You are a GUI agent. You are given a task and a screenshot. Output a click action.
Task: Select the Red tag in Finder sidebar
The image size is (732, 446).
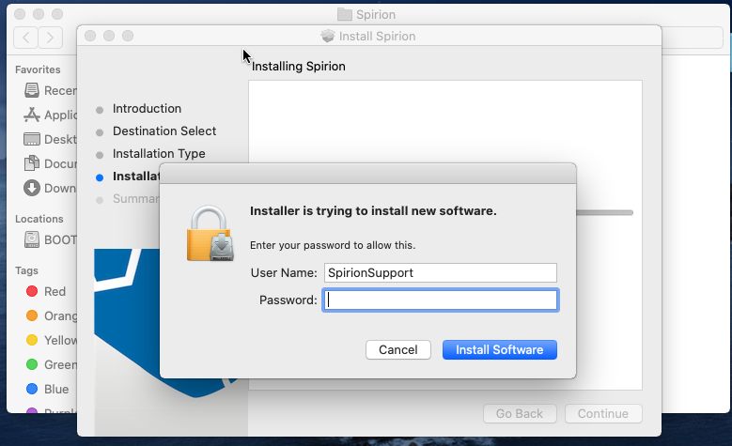(46, 292)
